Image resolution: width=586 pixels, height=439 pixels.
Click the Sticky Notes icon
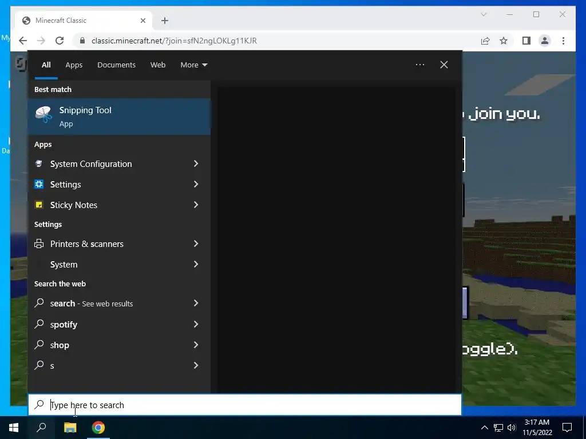[x=39, y=205]
